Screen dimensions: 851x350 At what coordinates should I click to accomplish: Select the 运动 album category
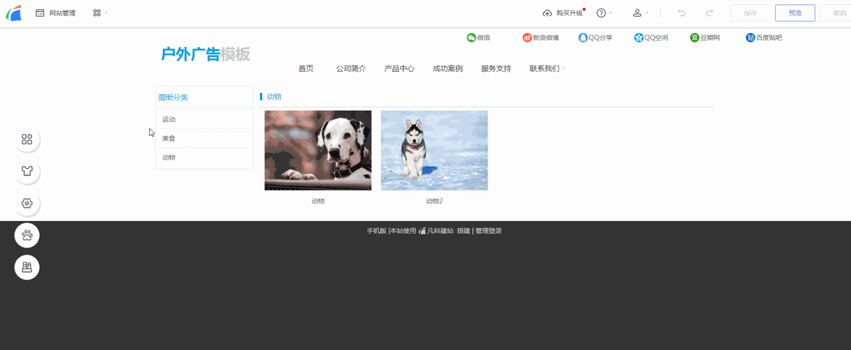(169, 119)
